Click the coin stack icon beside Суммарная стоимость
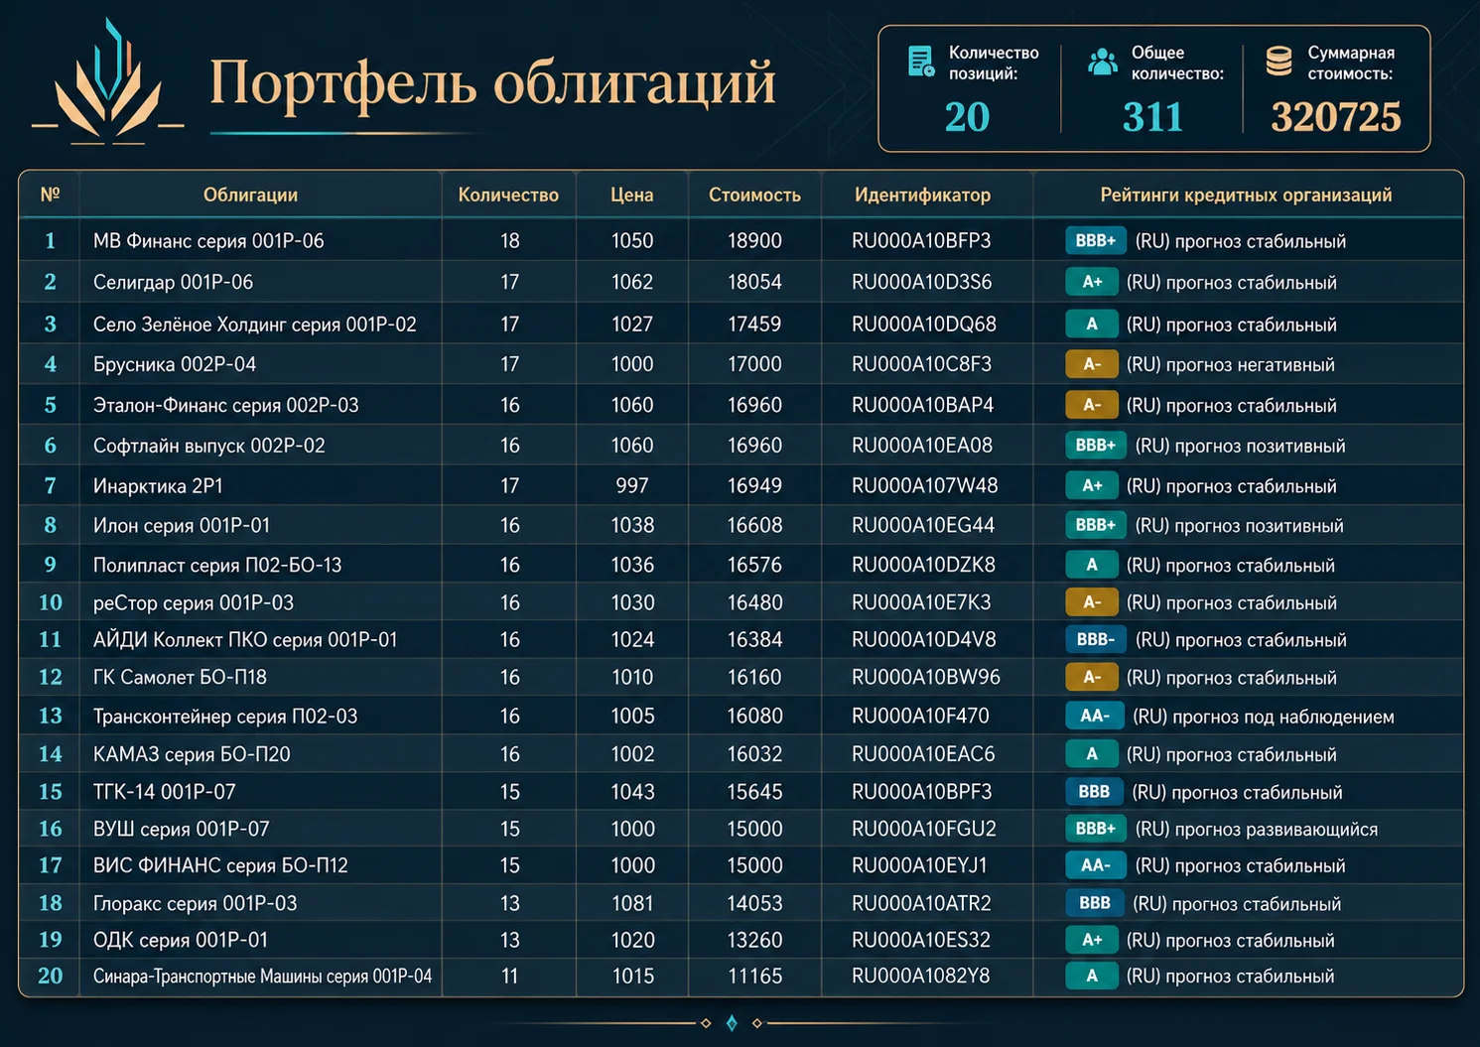 (1278, 61)
